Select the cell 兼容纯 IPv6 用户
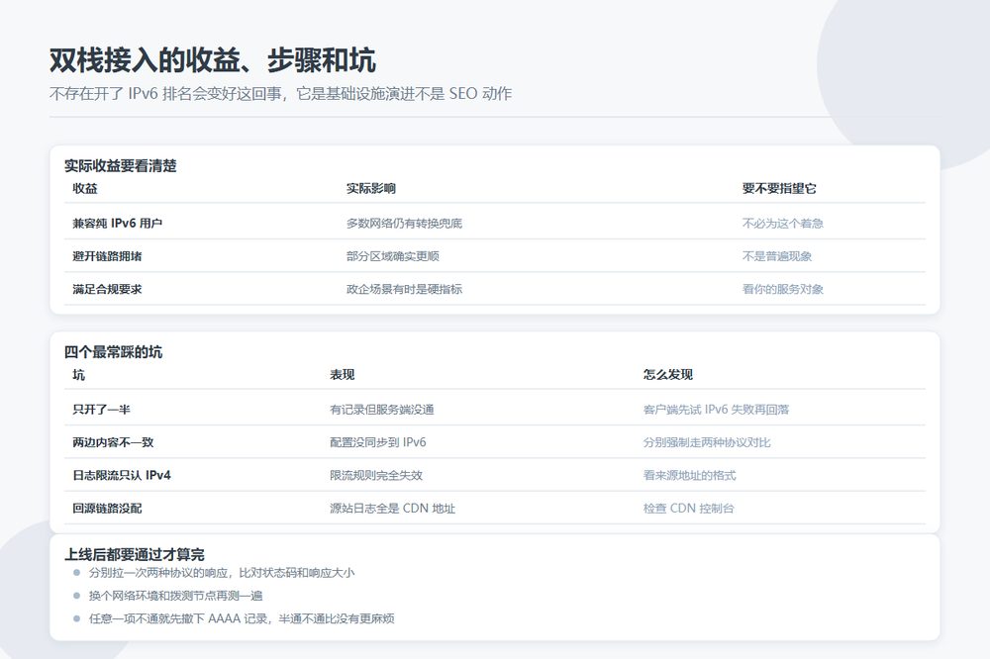 [118, 224]
